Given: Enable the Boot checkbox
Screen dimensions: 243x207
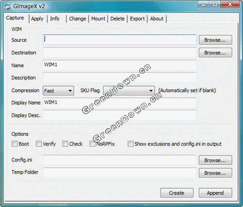Looking at the screenshot, I should coord(15,144).
